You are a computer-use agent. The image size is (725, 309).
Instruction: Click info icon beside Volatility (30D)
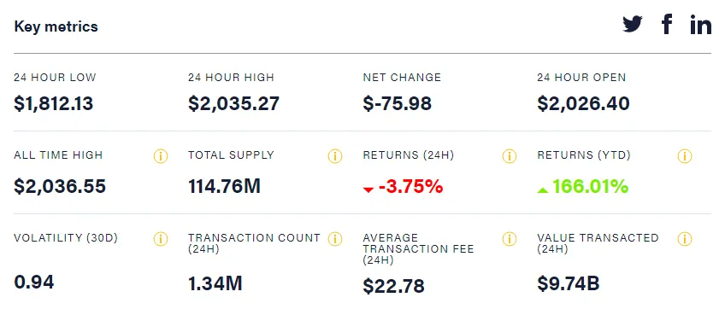tap(161, 239)
